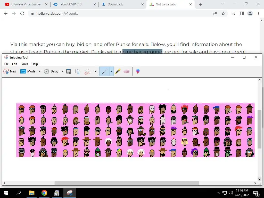This screenshot has width=264, height=198.
Task: Open taskbar clock showing 11:46 PM
Action: tap(242, 193)
